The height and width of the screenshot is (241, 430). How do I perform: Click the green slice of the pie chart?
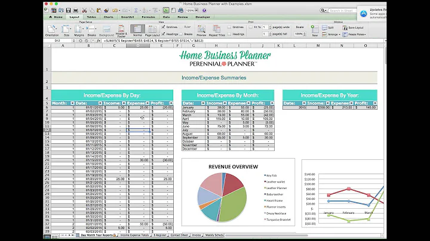tap(233, 205)
